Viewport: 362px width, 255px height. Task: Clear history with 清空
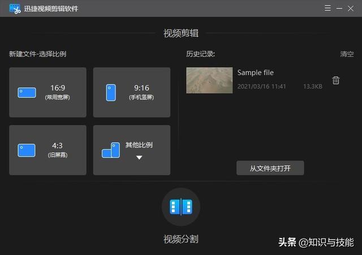click(347, 54)
